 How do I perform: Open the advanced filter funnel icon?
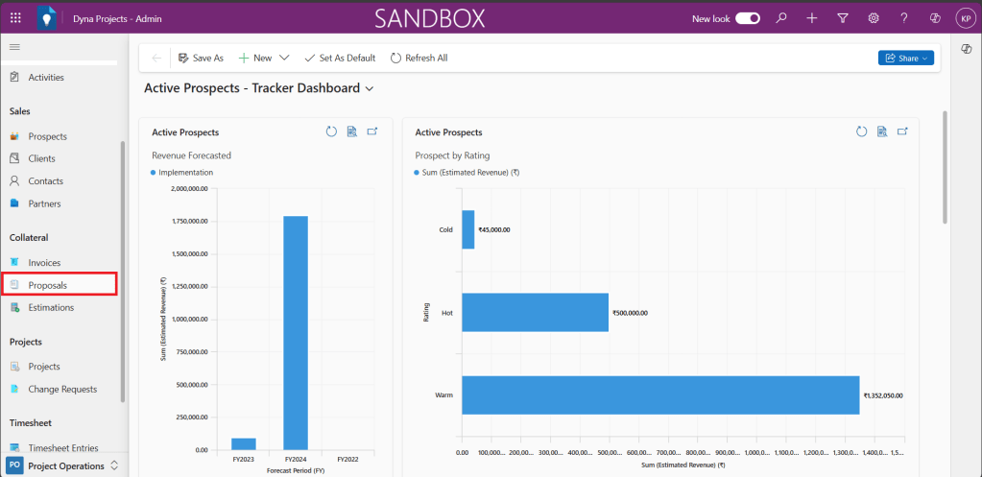[x=843, y=17]
